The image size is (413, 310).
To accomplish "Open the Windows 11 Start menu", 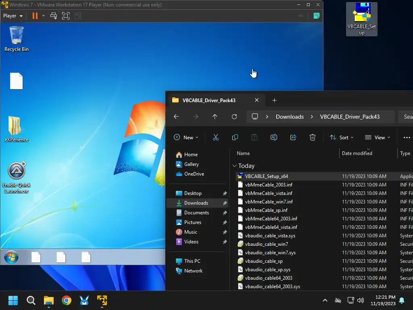I will [x=13, y=300].
